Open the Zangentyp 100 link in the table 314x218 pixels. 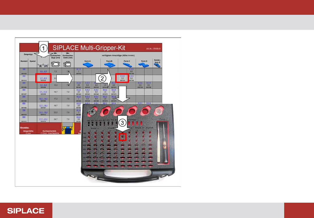pyautogui.click(x=24, y=69)
